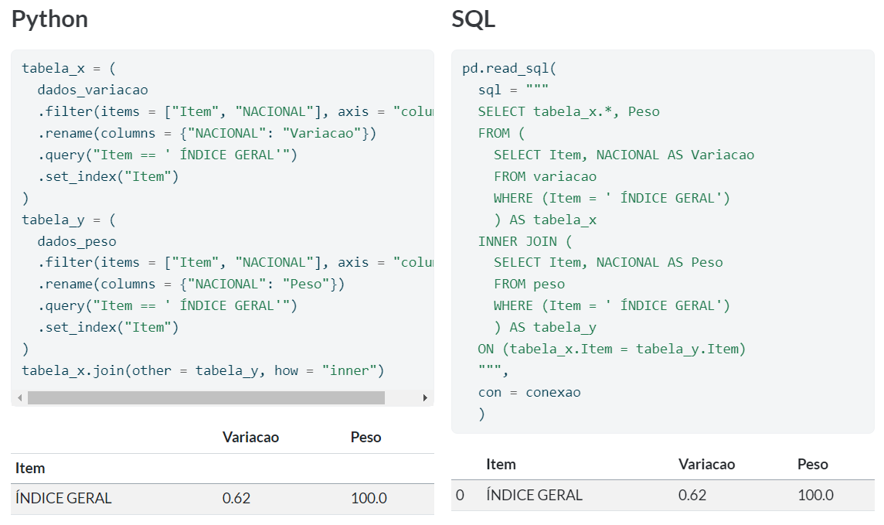
Task: Click the Peso column header in SQL table
Action: (x=812, y=464)
